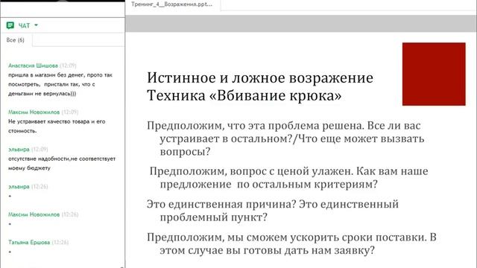This screenshot has width=477, height=268.
Task: Click sender name Анастасия Шишова
Action: 33,66
